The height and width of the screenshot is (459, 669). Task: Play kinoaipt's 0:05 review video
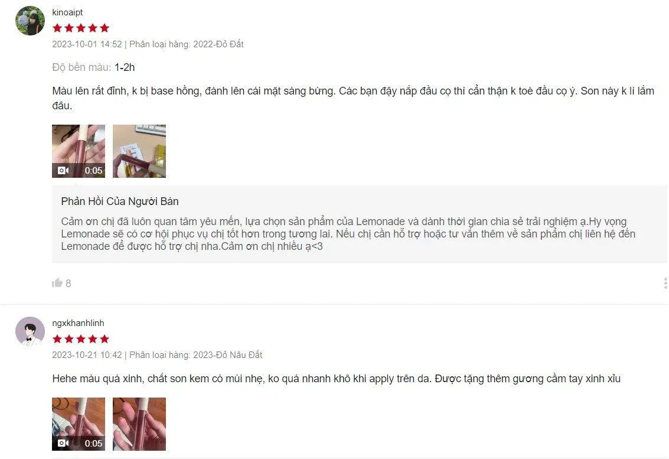(x=79, y=151)
